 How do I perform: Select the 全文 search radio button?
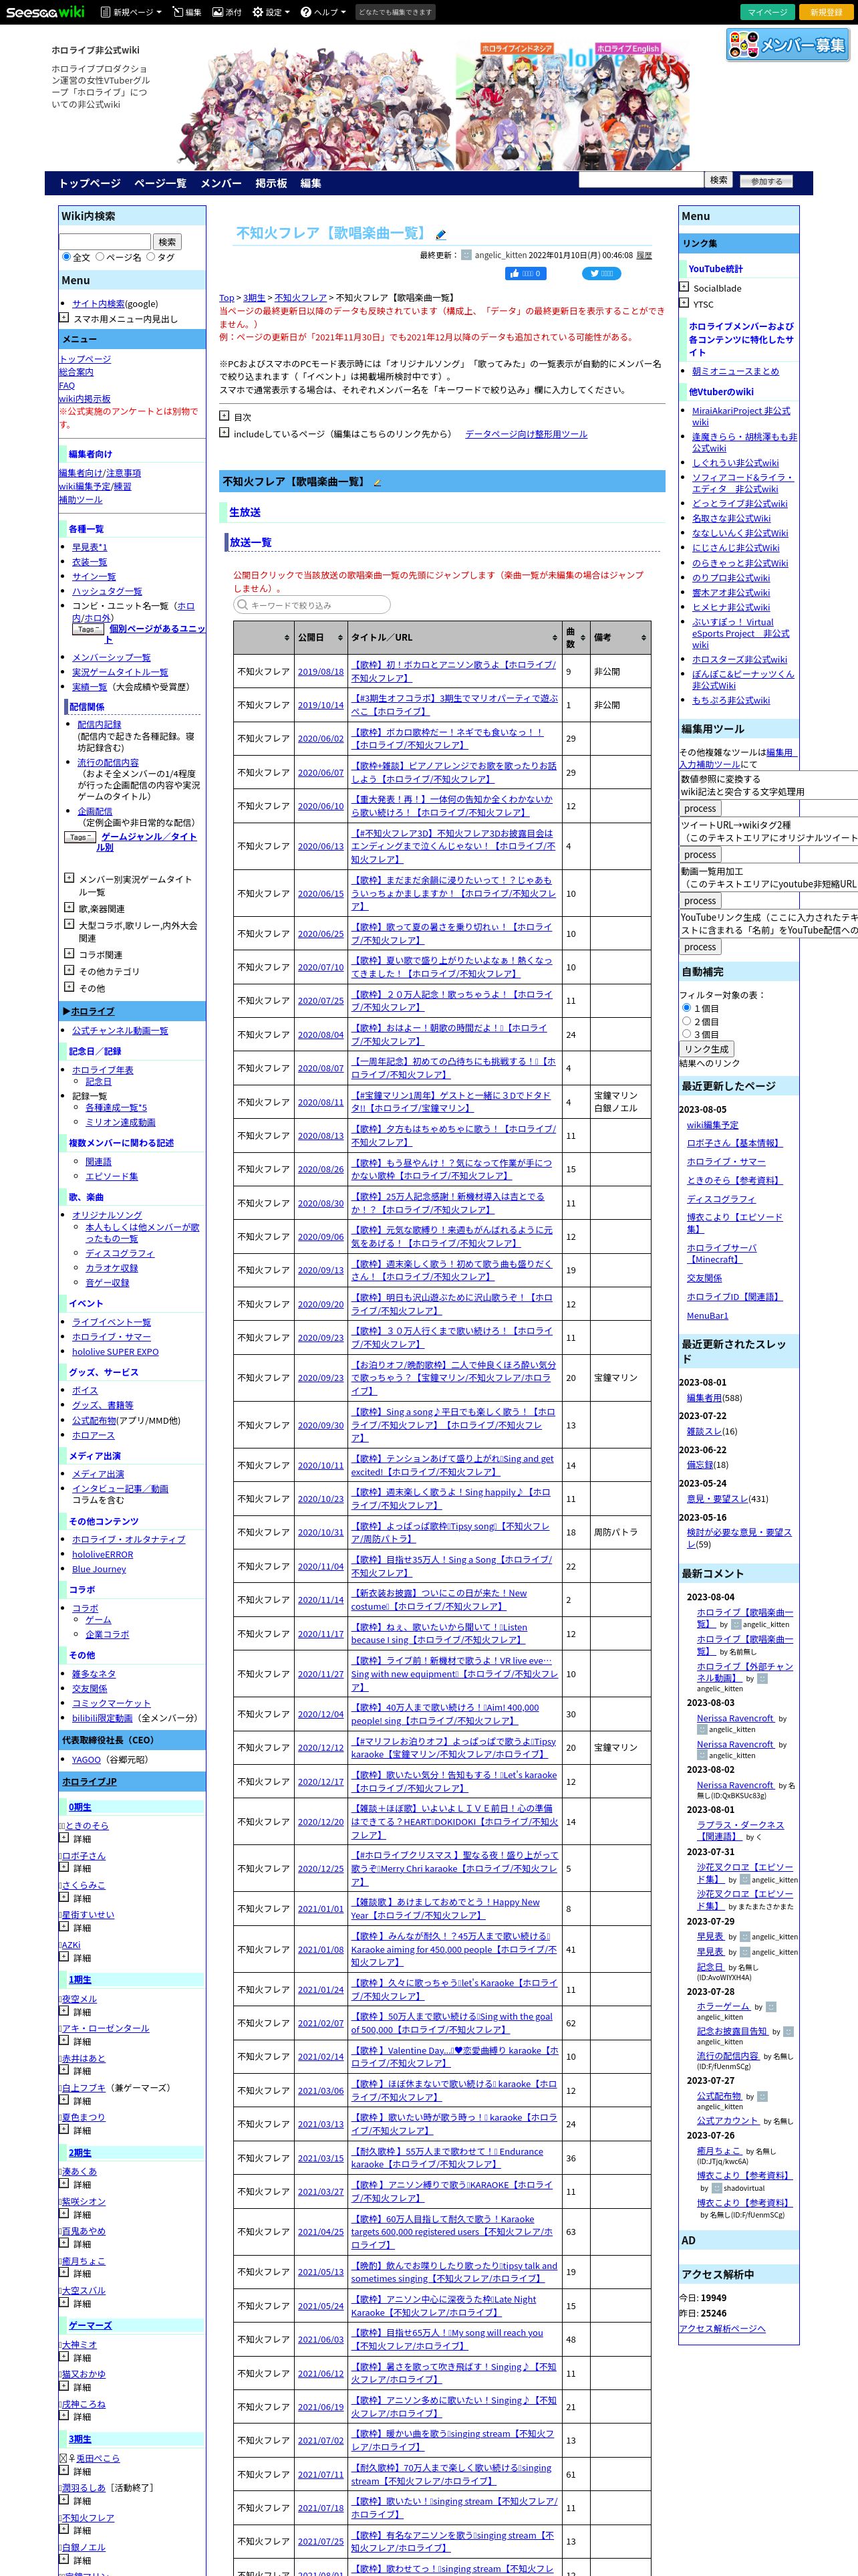67,257
